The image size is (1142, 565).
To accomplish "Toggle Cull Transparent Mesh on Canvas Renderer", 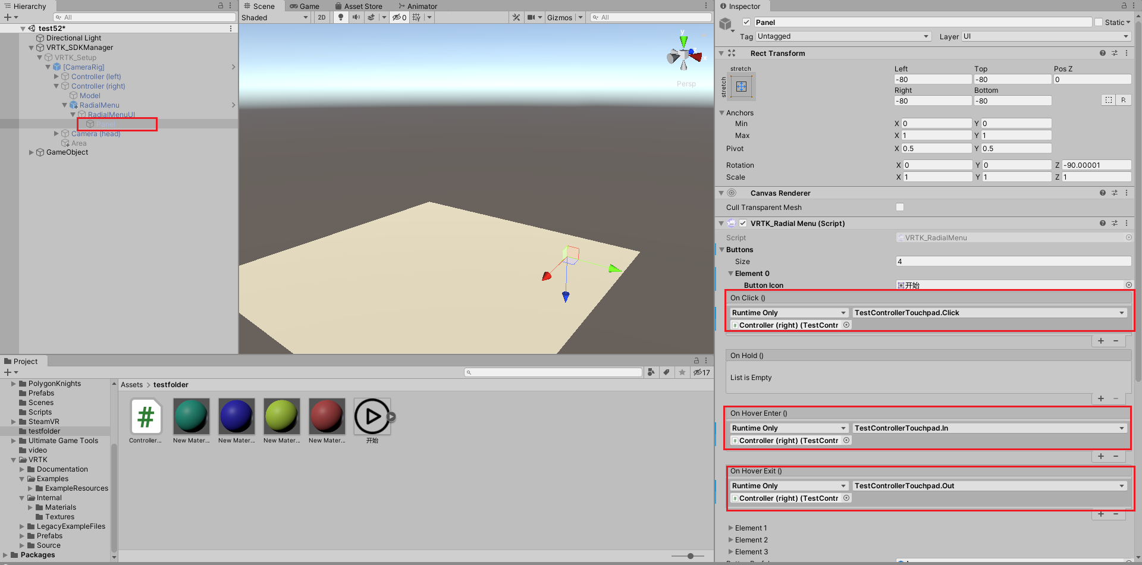I will (x=900, y=207).
